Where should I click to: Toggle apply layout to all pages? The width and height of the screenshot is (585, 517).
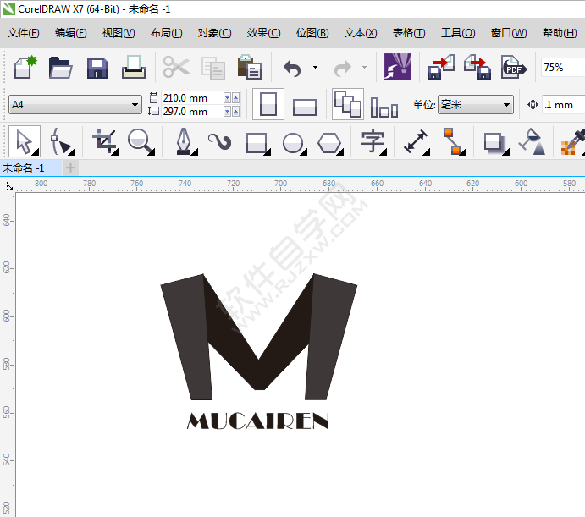point(348,104)
